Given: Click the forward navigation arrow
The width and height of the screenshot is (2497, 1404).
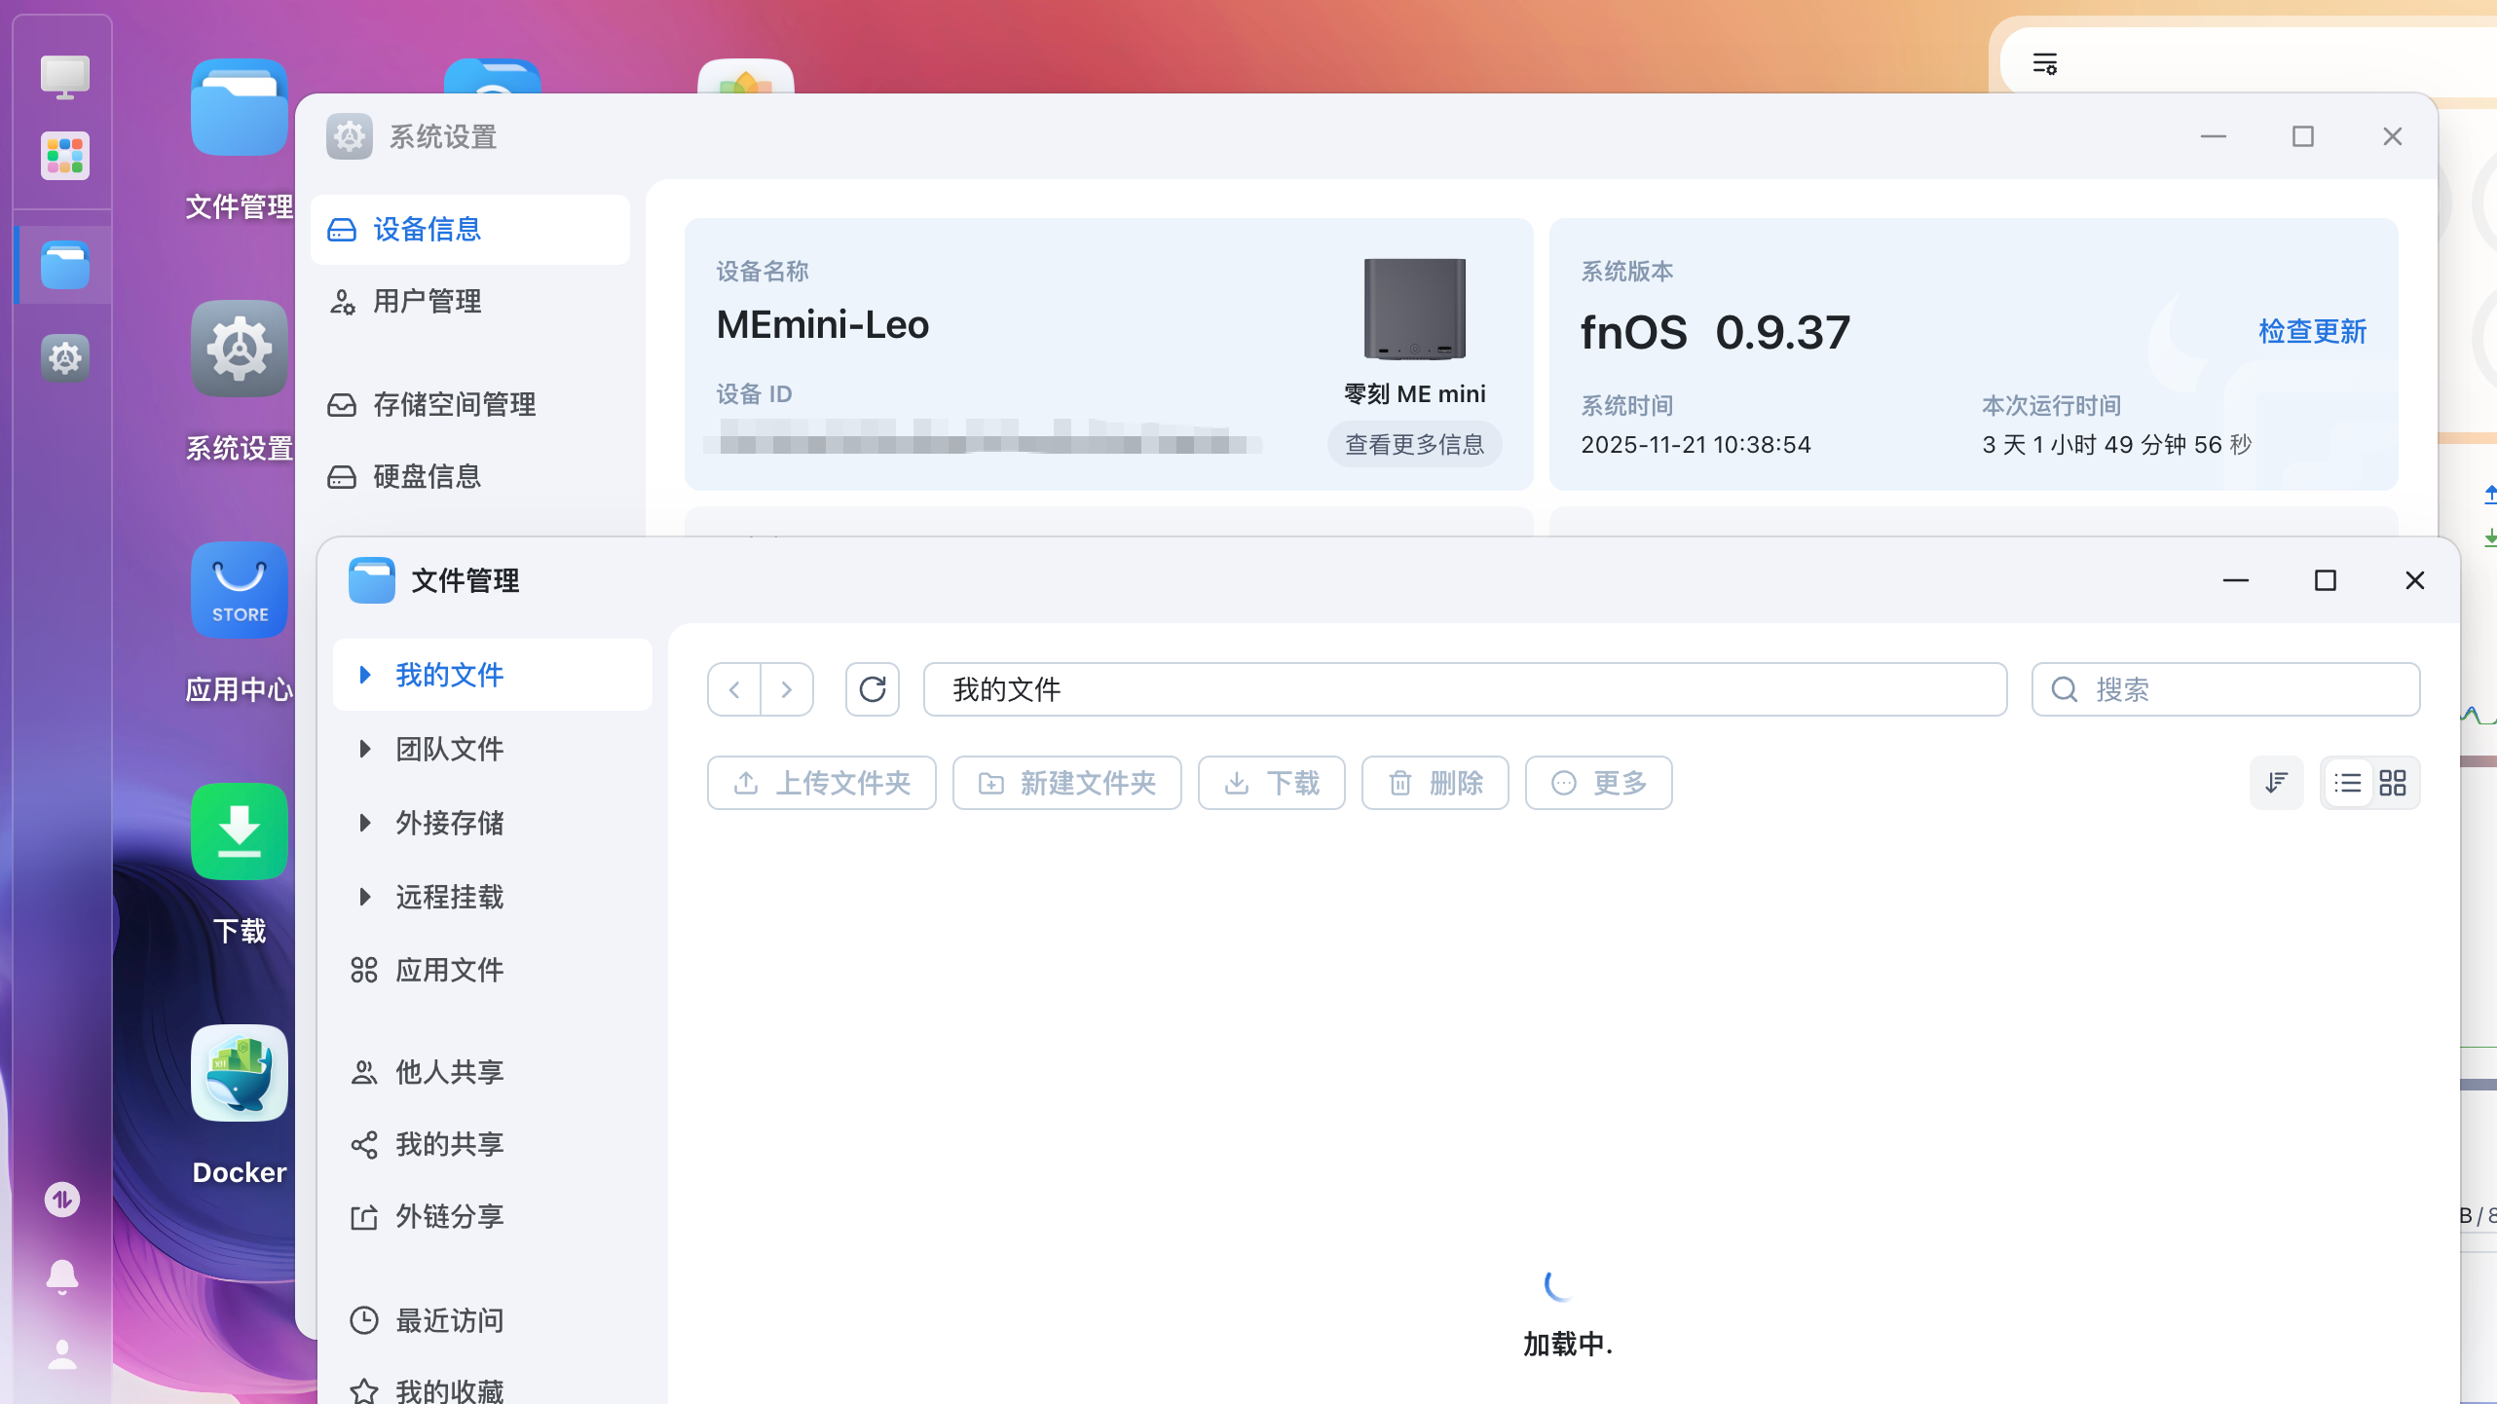Looking at the screenshot, I should click(x=787, y=689).
